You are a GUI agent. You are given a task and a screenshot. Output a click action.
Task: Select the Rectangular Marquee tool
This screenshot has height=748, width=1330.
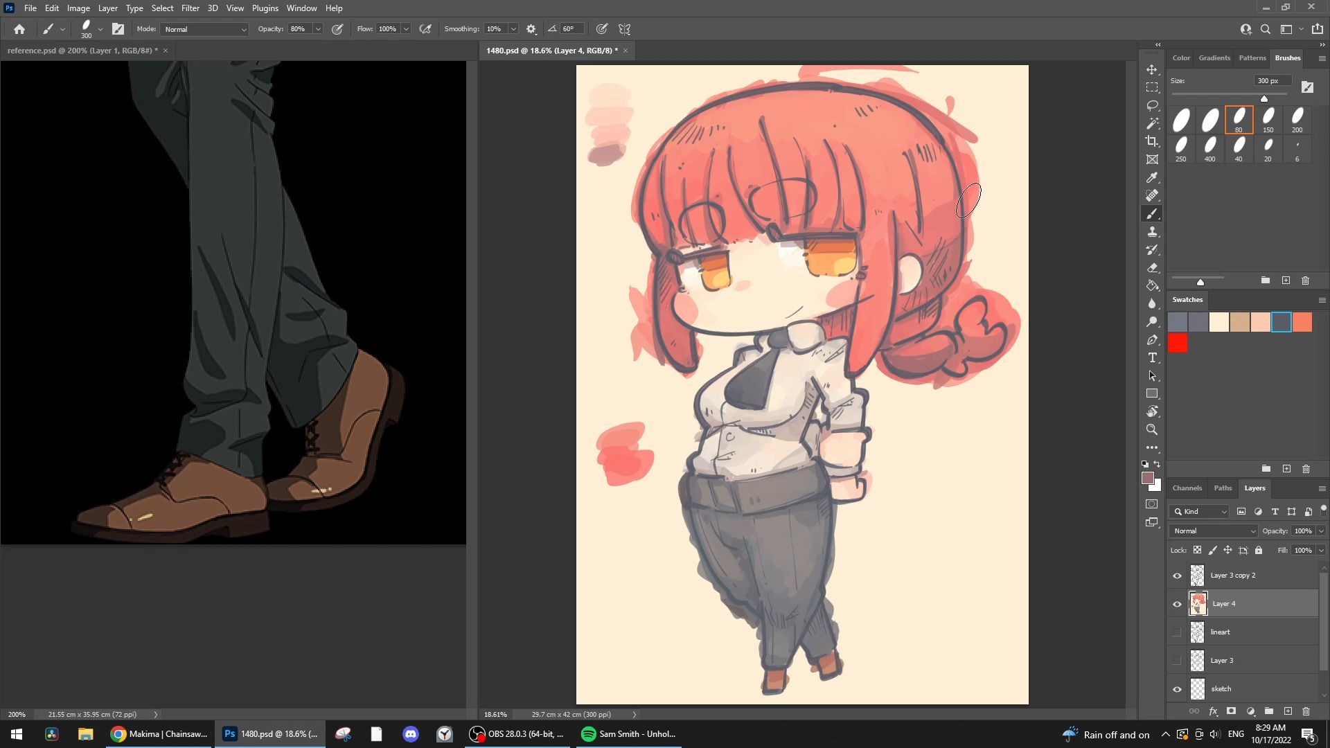pos(1152,87)
